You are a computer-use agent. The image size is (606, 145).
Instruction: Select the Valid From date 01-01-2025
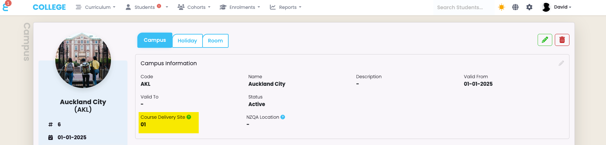(x=478, y=84)
